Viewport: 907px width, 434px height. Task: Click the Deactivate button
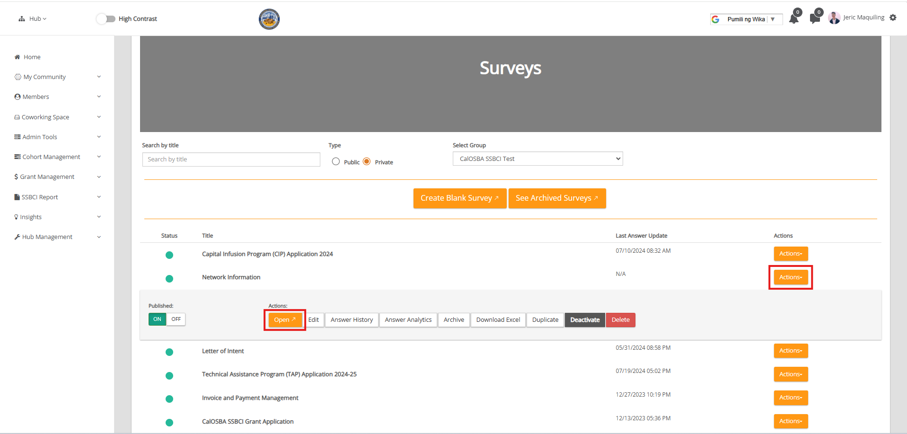click(x=585, y=320)
